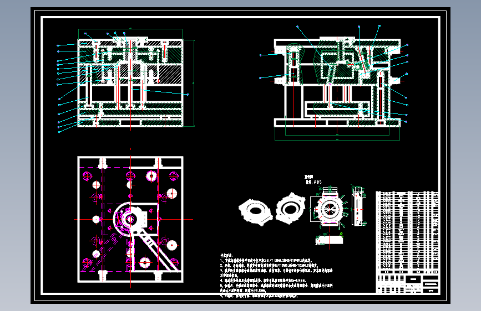Select the left 3D rendering of the plastic part
This screenshot has width=481, height=311.
click(256, 212)
